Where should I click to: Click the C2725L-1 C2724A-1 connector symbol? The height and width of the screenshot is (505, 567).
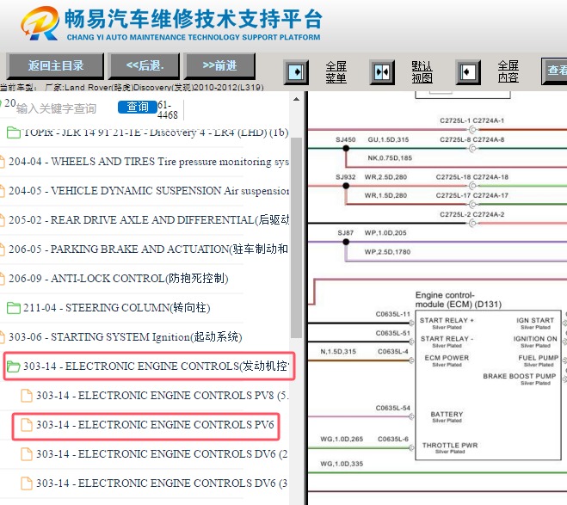472,129
